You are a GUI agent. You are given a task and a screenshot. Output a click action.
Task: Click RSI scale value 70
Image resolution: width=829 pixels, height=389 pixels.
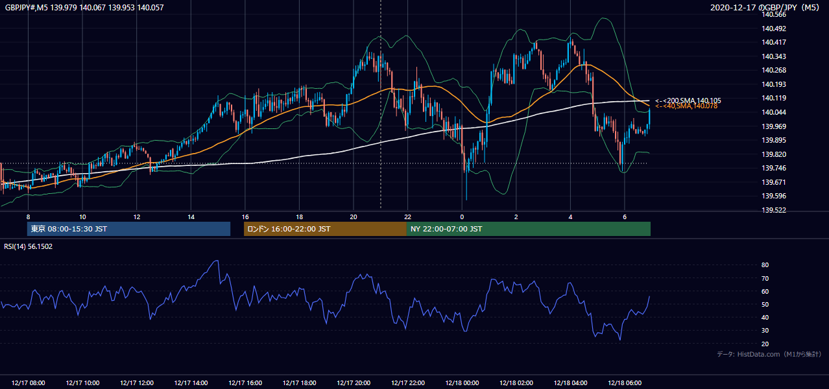pyautogui.click(x=765, y=278)
